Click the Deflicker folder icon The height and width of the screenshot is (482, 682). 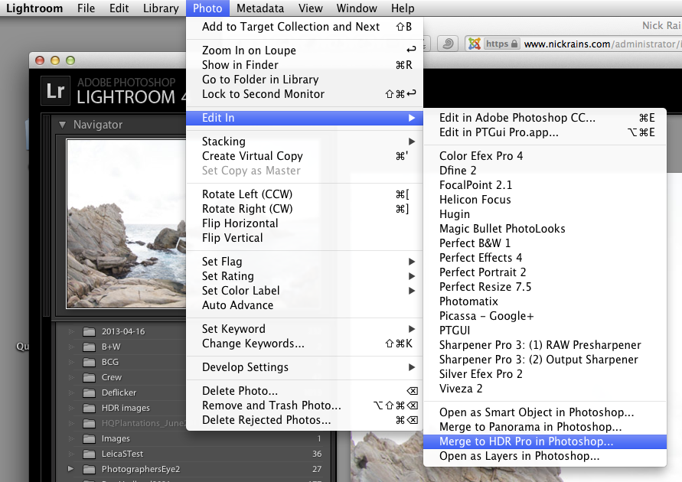point(89,393)
